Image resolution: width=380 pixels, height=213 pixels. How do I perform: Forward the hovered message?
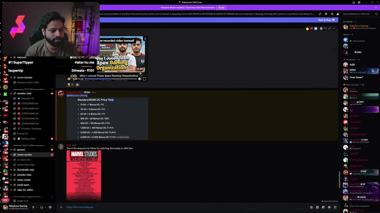(x=330, y=29)
